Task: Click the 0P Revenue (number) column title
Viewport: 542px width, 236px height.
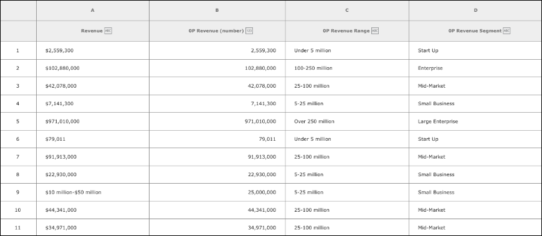Action: [216, 31]
